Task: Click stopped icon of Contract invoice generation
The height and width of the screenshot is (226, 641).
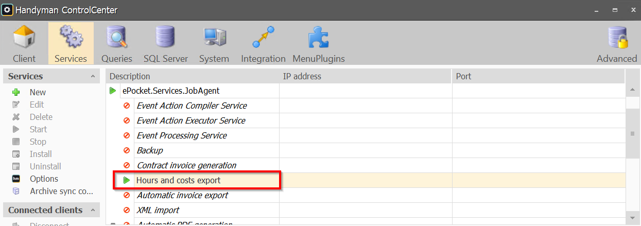Action: (127, 165)
